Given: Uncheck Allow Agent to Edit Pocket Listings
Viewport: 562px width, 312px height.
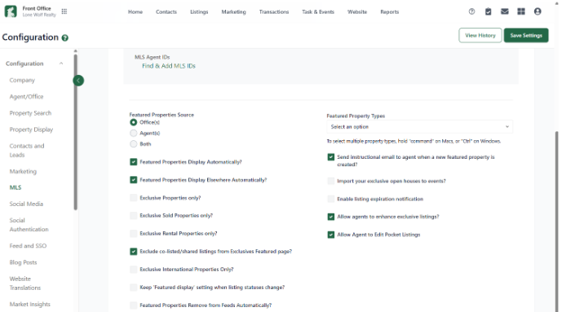Looking at the screenshot, I should (x=331, y=235).
